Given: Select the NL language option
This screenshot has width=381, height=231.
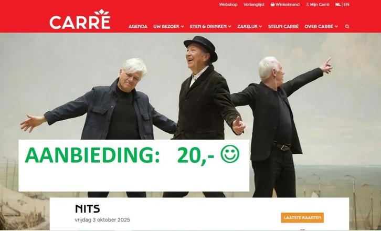Looking at the screenshot, I should [338, 4].
